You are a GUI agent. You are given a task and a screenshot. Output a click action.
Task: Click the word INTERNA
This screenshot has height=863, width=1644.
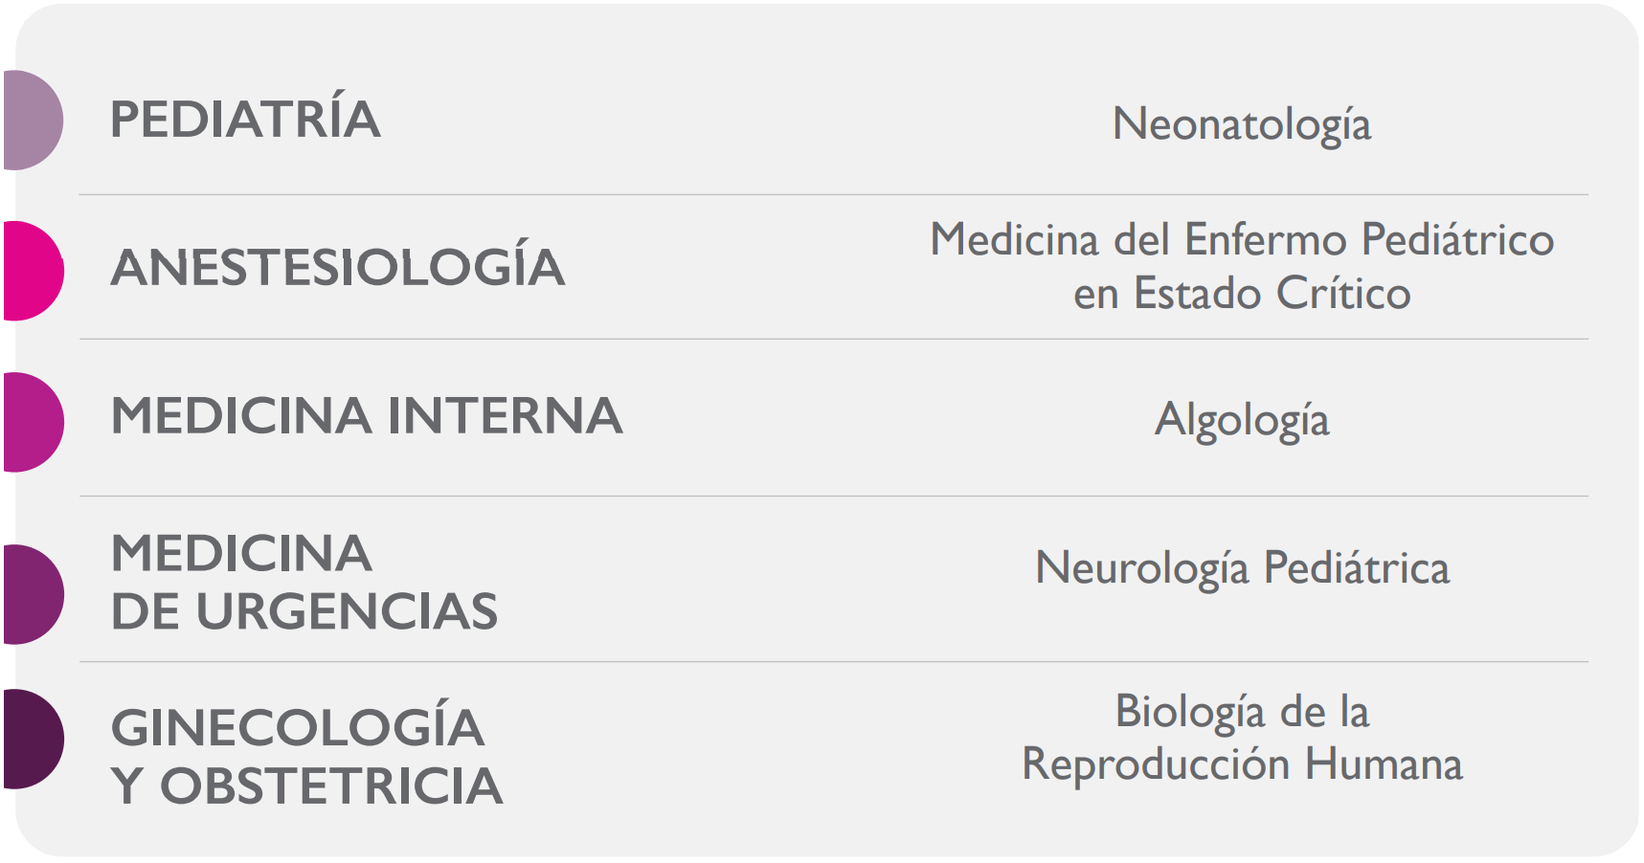[x=505, y=415]
